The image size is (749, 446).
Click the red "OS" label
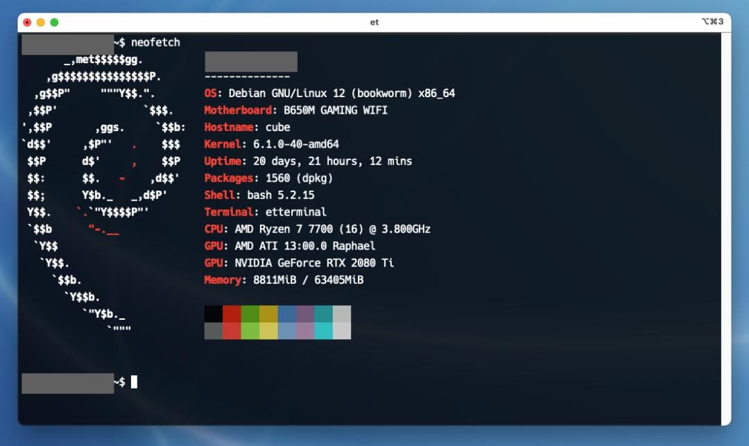tap(211, 93)
